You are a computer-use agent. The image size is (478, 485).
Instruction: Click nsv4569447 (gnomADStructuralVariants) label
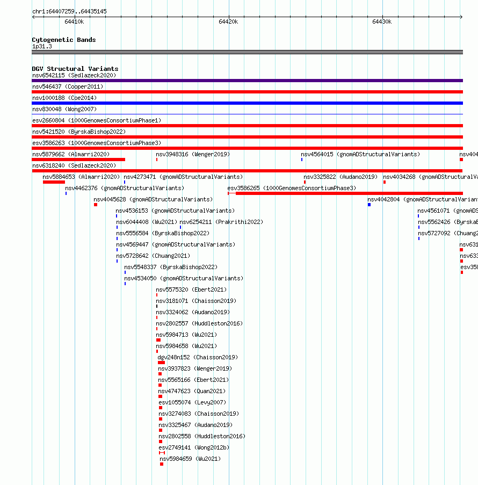(176, 245)
